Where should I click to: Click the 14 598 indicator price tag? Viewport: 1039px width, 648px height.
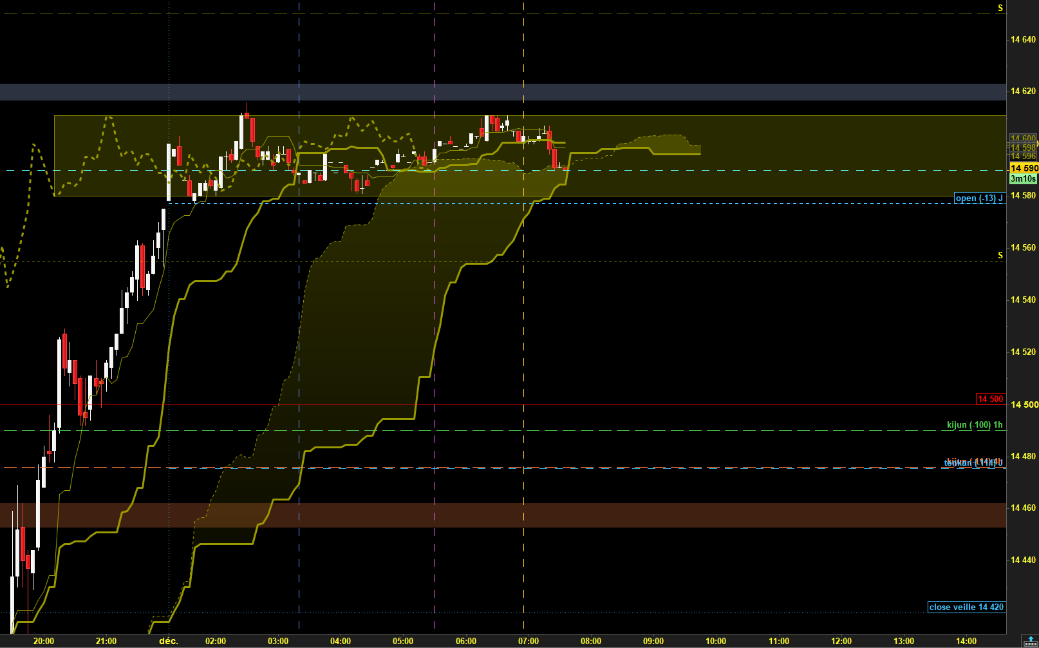(1023, 148)
